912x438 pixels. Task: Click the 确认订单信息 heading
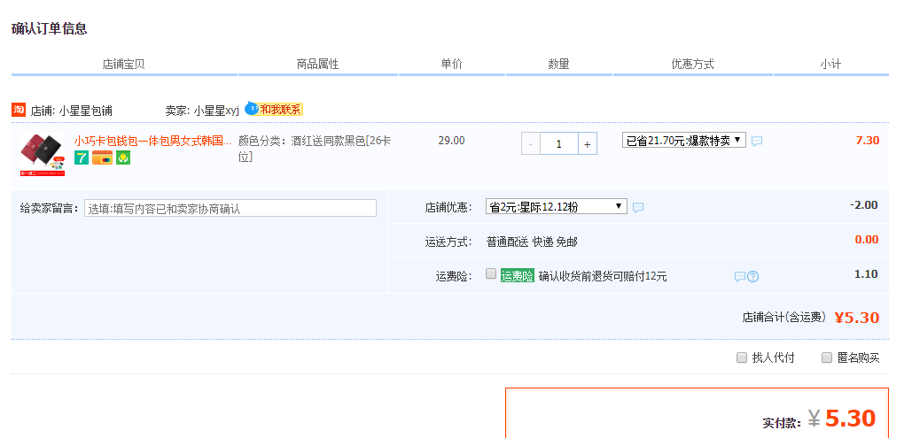pos(50,29)
